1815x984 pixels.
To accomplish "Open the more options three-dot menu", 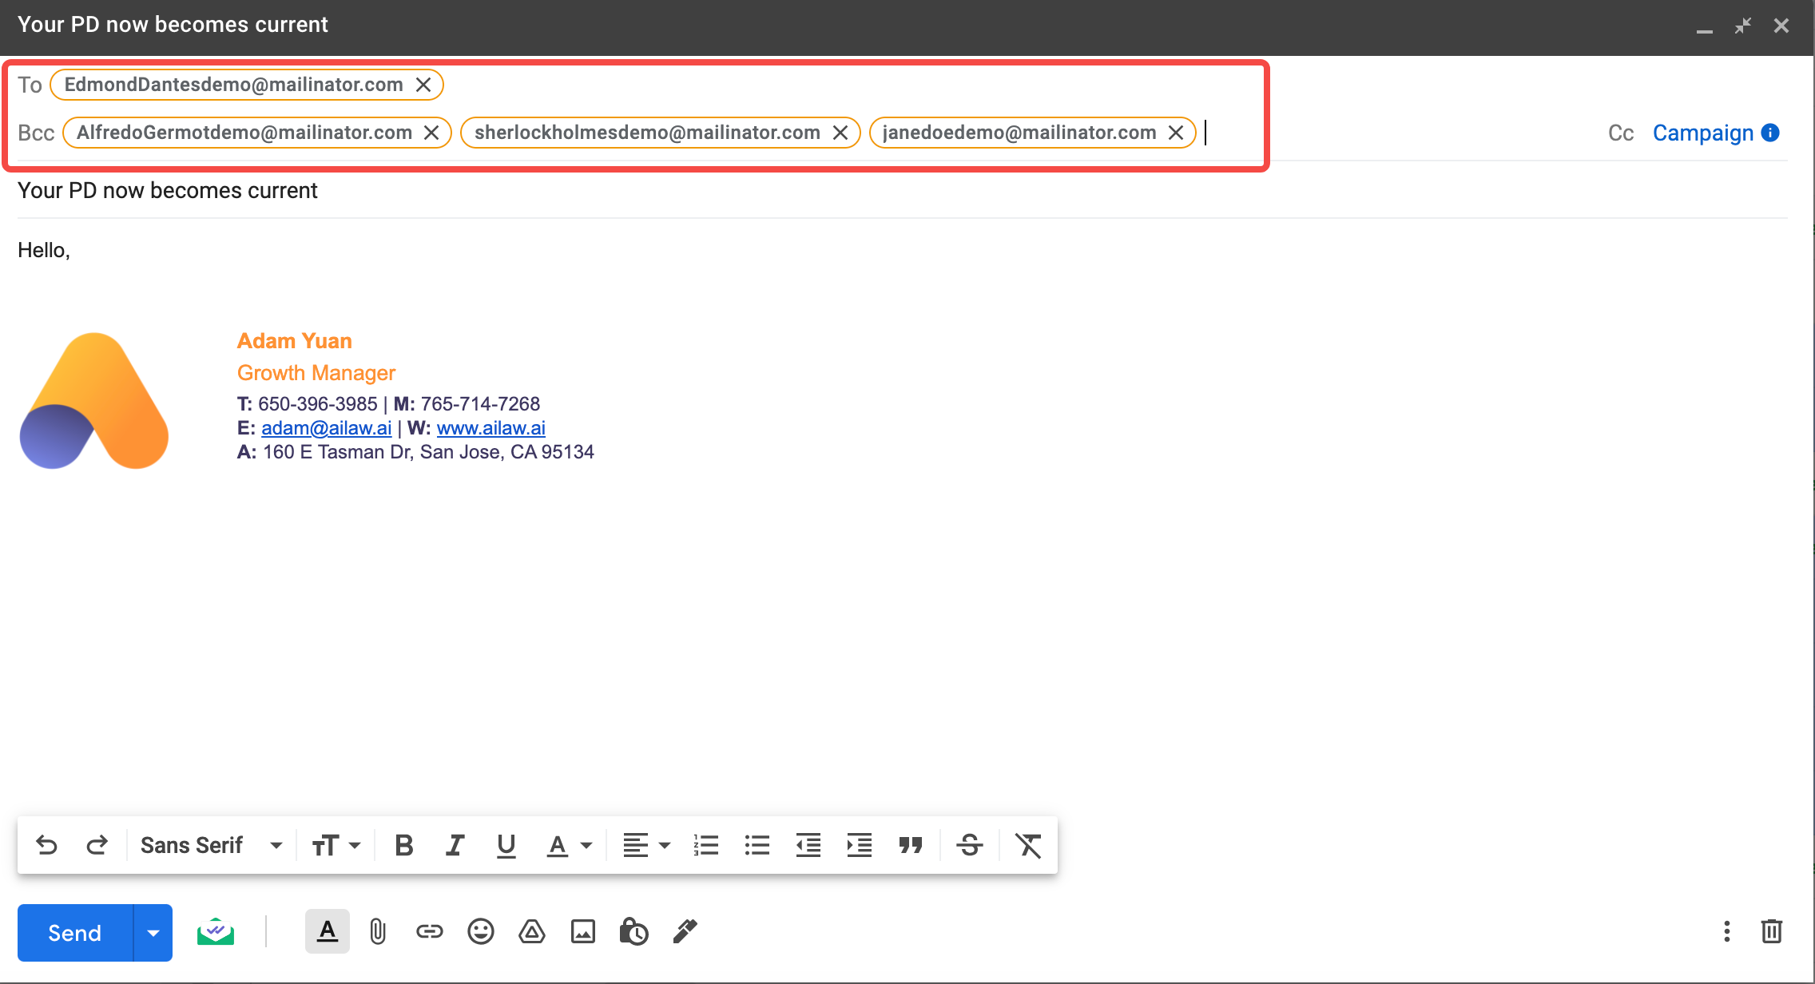I will (1726, 931).
